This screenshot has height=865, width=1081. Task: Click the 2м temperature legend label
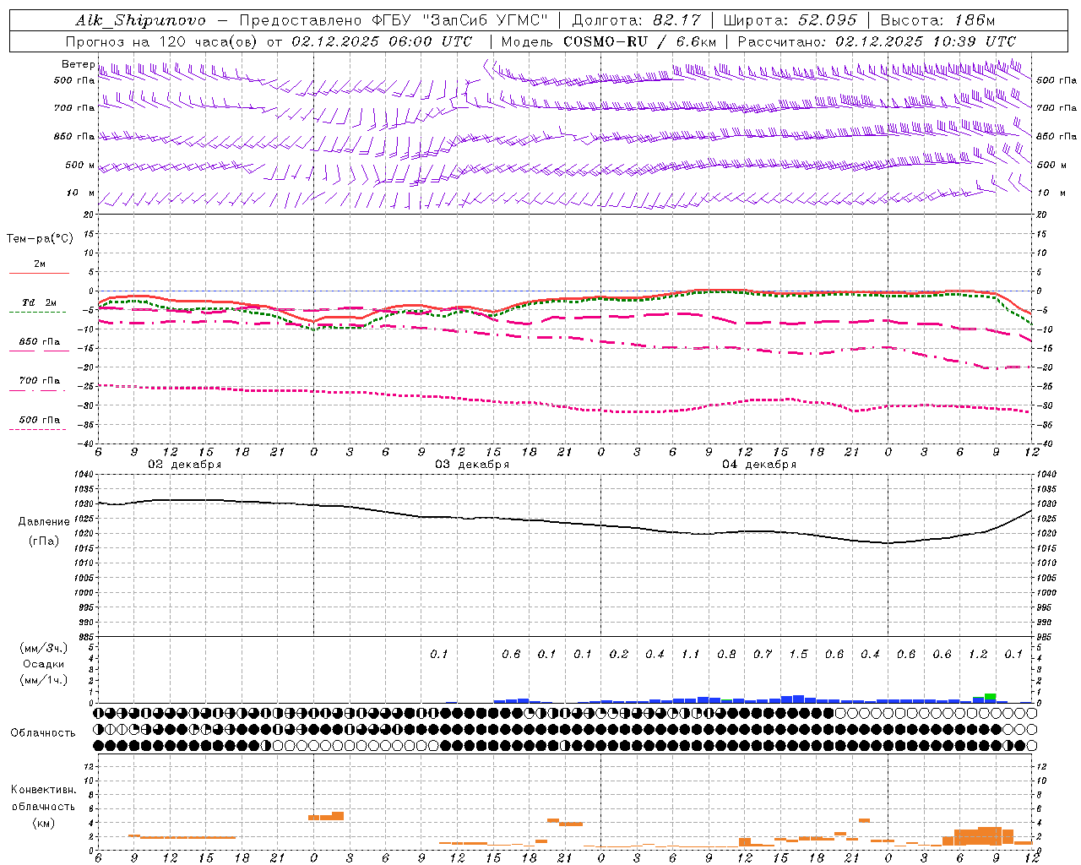[x=40, y=264]
